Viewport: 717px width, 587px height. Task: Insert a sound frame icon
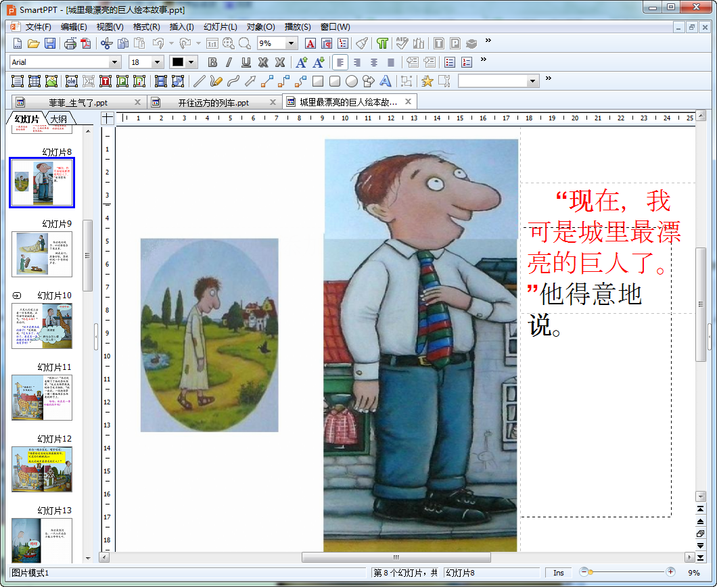pyautogui.click(x=177, y=81)
